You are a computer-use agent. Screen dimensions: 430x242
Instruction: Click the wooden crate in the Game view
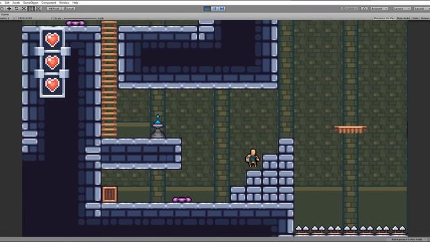point(110,194)
